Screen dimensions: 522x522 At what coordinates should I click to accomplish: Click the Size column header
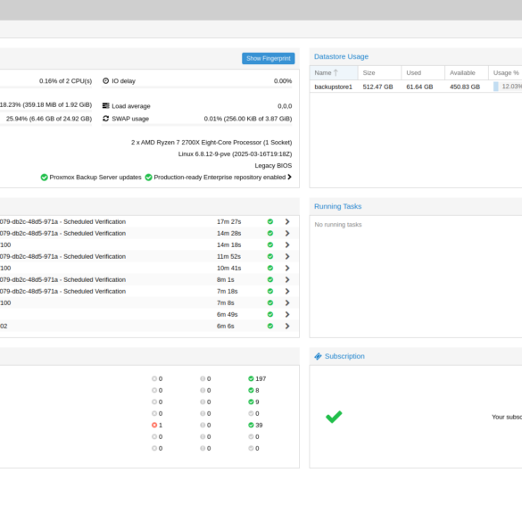click(x=379, y=72)
